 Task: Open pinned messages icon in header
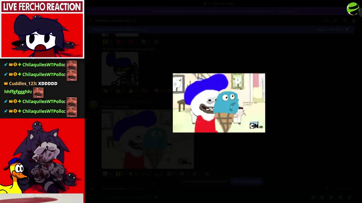pos(344,21)
